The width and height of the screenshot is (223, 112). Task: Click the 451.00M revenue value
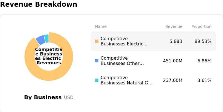pyautogui.click(x=173, y=61)
